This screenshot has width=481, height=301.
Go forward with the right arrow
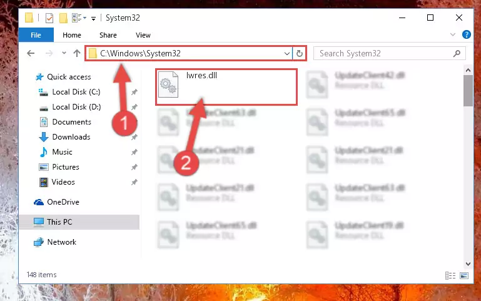(49, 53)
